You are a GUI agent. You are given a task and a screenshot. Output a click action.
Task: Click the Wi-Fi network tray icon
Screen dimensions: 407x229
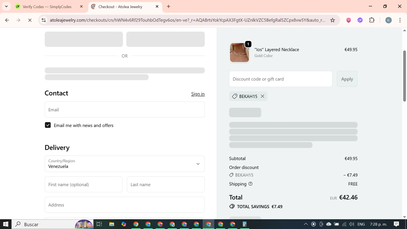coord(344,224)
